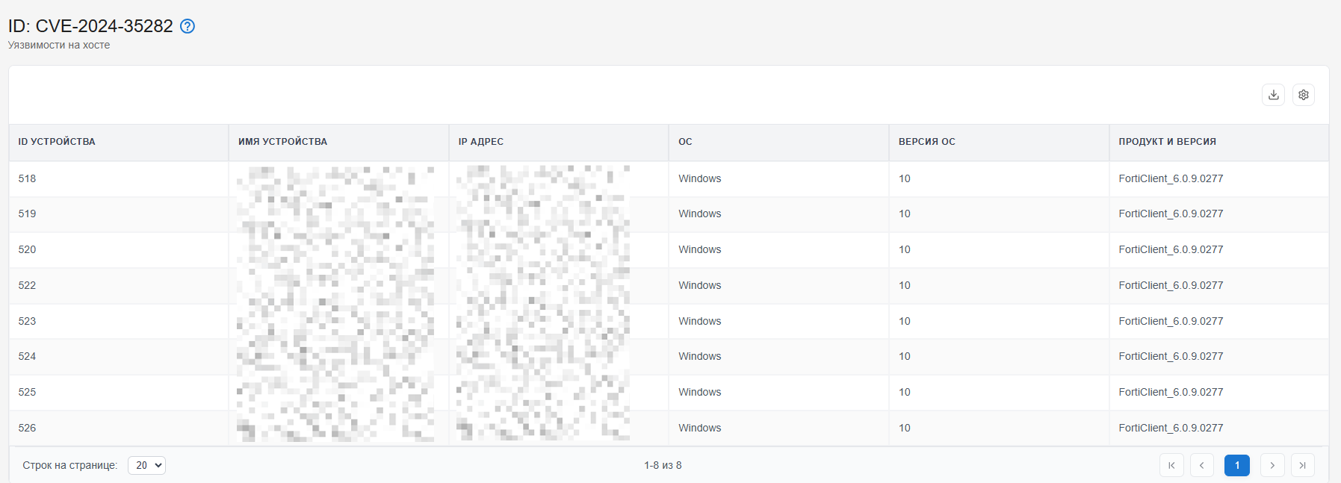The height and width of the screenshot is (483, 1341).
Task: Click FortiClient_6.0.9.0277 in row 524
Action: click(x=1171, y=356)
